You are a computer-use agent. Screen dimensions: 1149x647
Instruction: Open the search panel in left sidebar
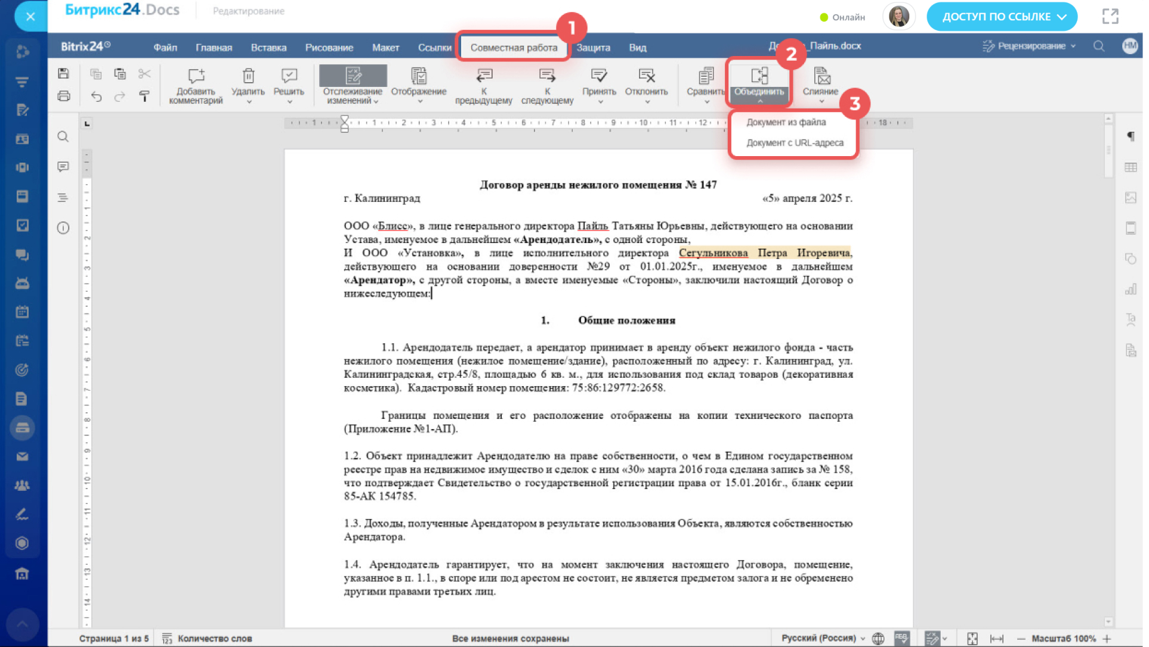point(63,136)
